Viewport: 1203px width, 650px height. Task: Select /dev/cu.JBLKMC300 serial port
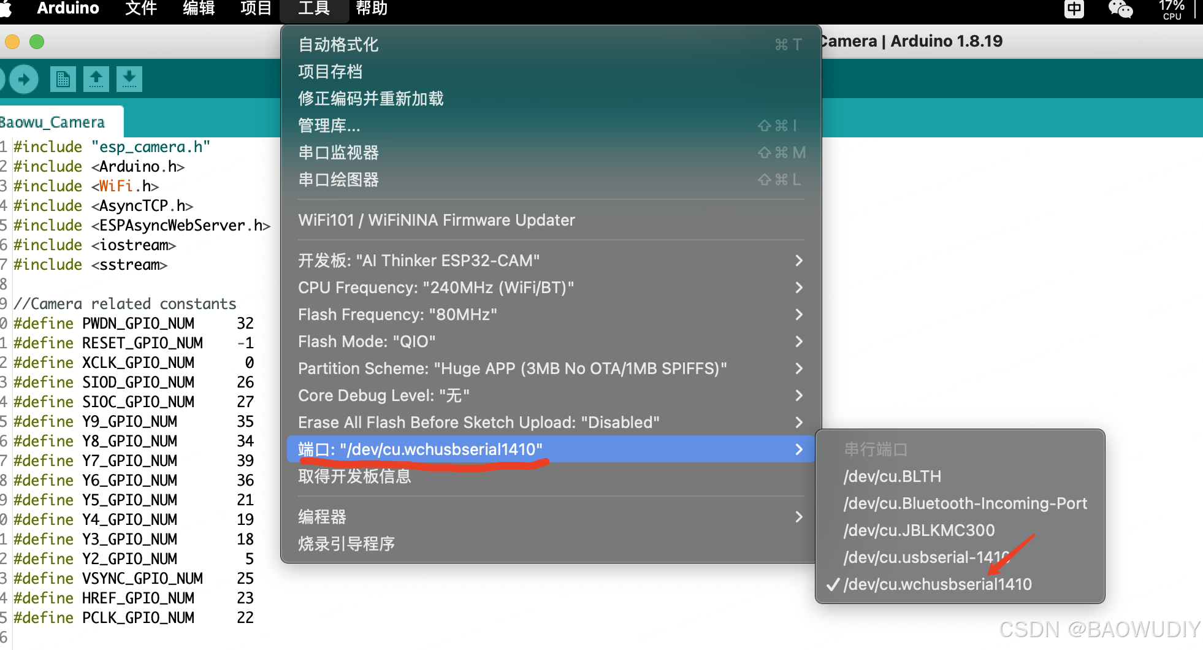pyautogui.click(x=919, y=530)
